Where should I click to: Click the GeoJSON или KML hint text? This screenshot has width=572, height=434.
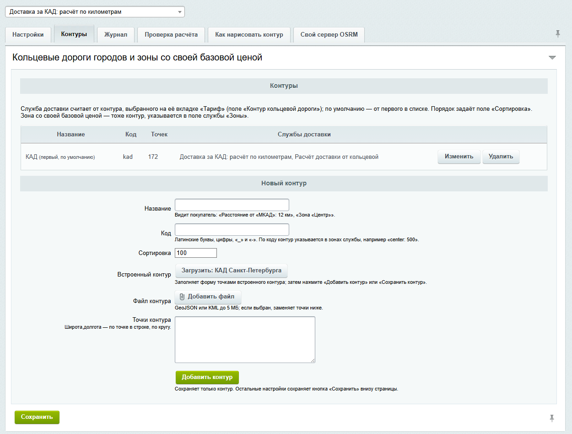pyautogui.click(x=249, y=308)
